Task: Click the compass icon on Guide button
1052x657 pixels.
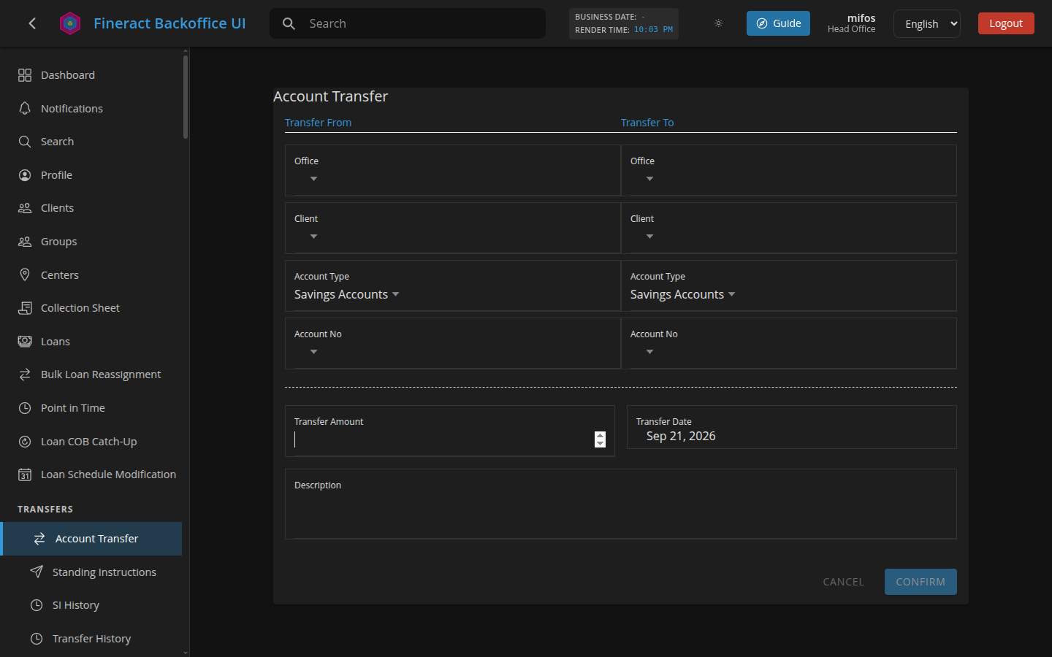Action: [762, 23]
